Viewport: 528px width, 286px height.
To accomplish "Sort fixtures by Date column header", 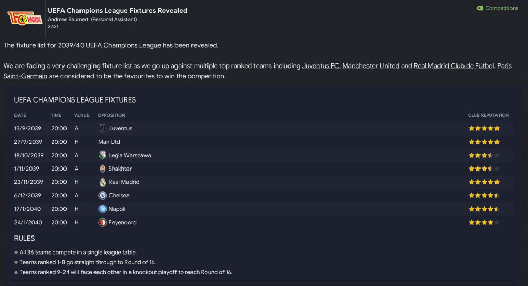I will pos(20,115).
